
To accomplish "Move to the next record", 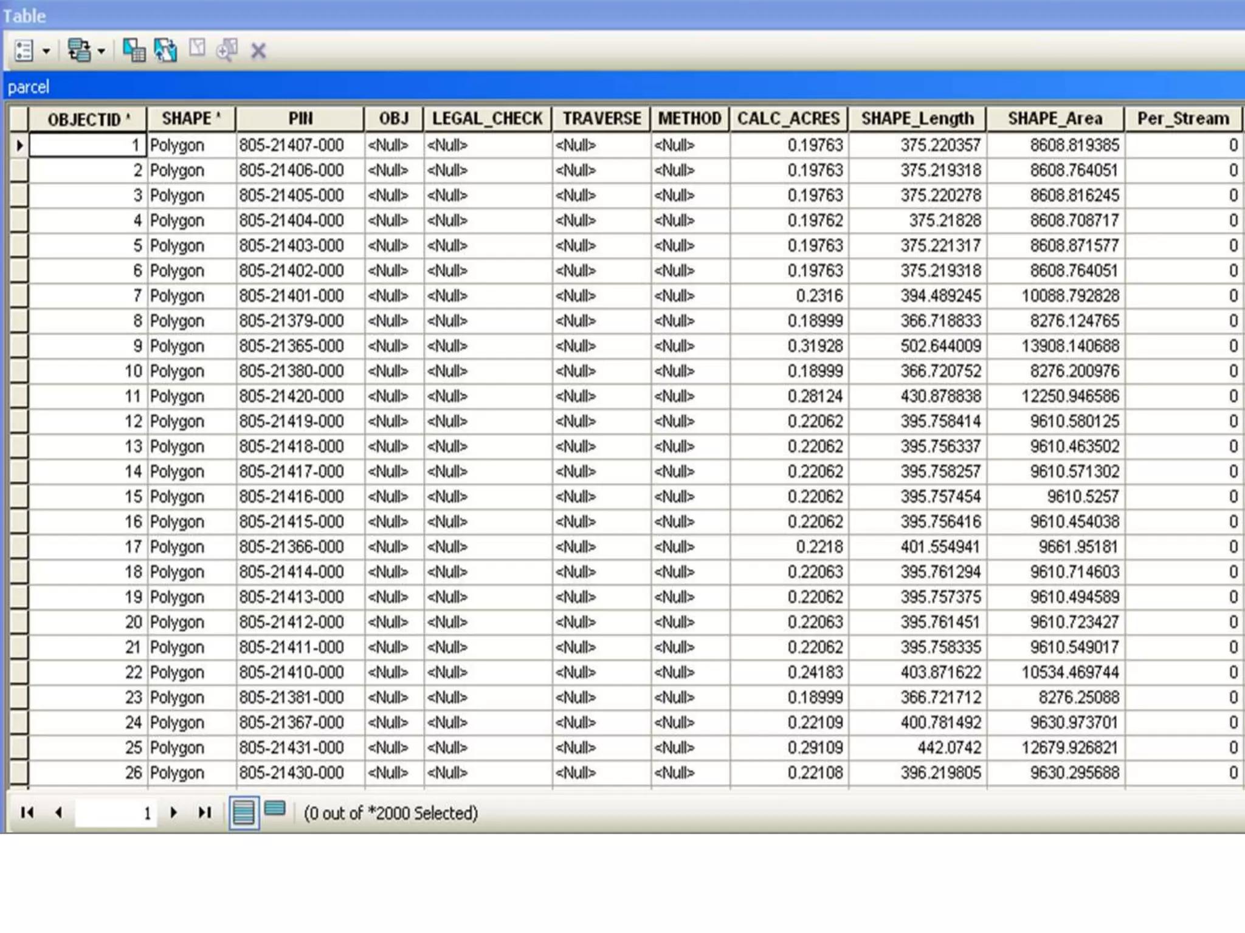I will [x=174, y=812].
